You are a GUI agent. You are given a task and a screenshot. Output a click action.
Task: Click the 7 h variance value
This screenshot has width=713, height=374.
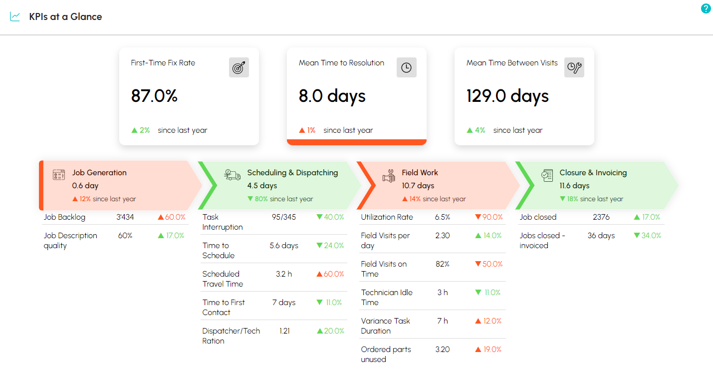click(443, 321)
